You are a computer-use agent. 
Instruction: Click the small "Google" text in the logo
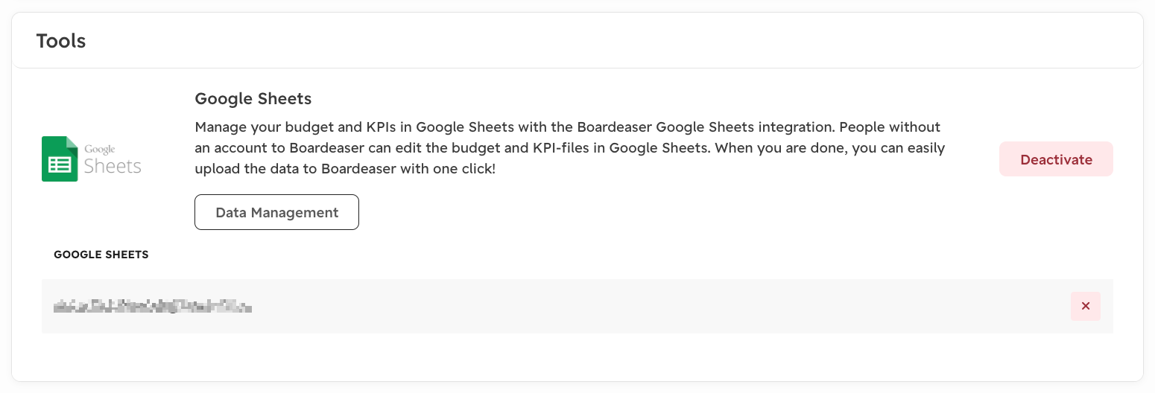tap(99, 150)
